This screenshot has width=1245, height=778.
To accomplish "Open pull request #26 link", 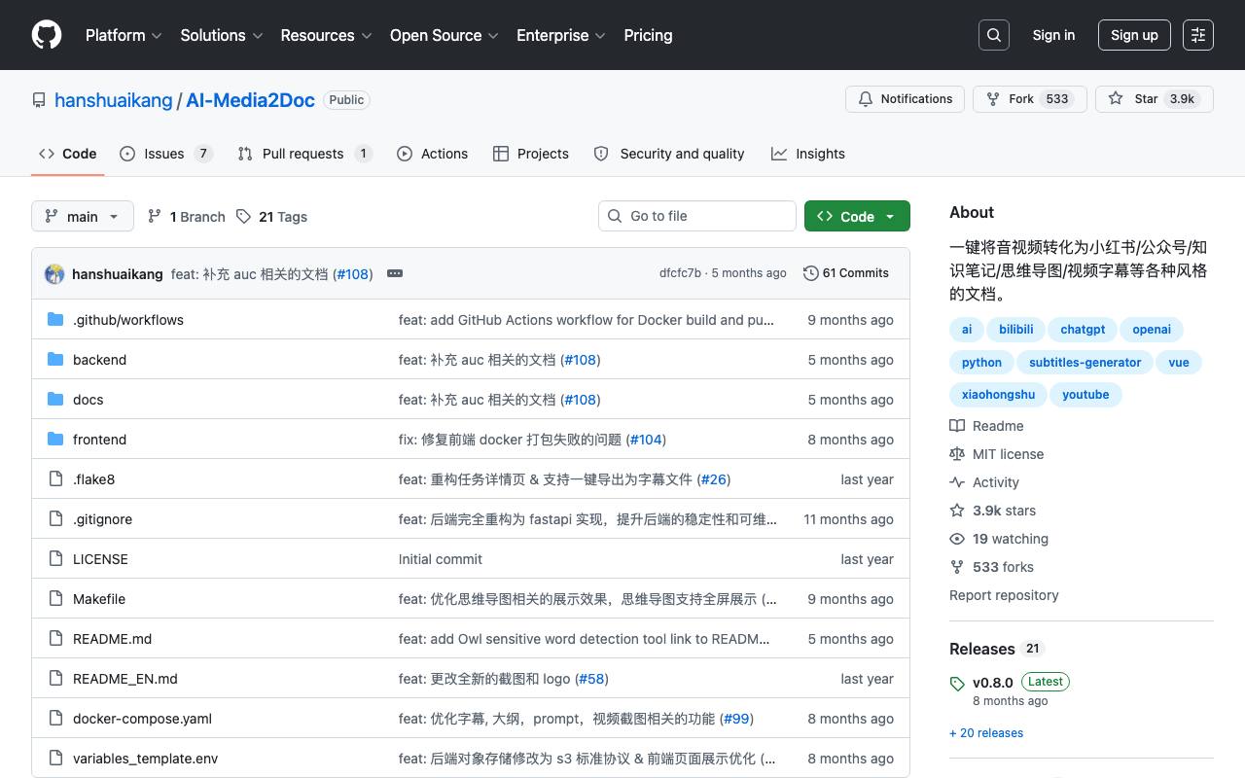I will tap(714, 479).
